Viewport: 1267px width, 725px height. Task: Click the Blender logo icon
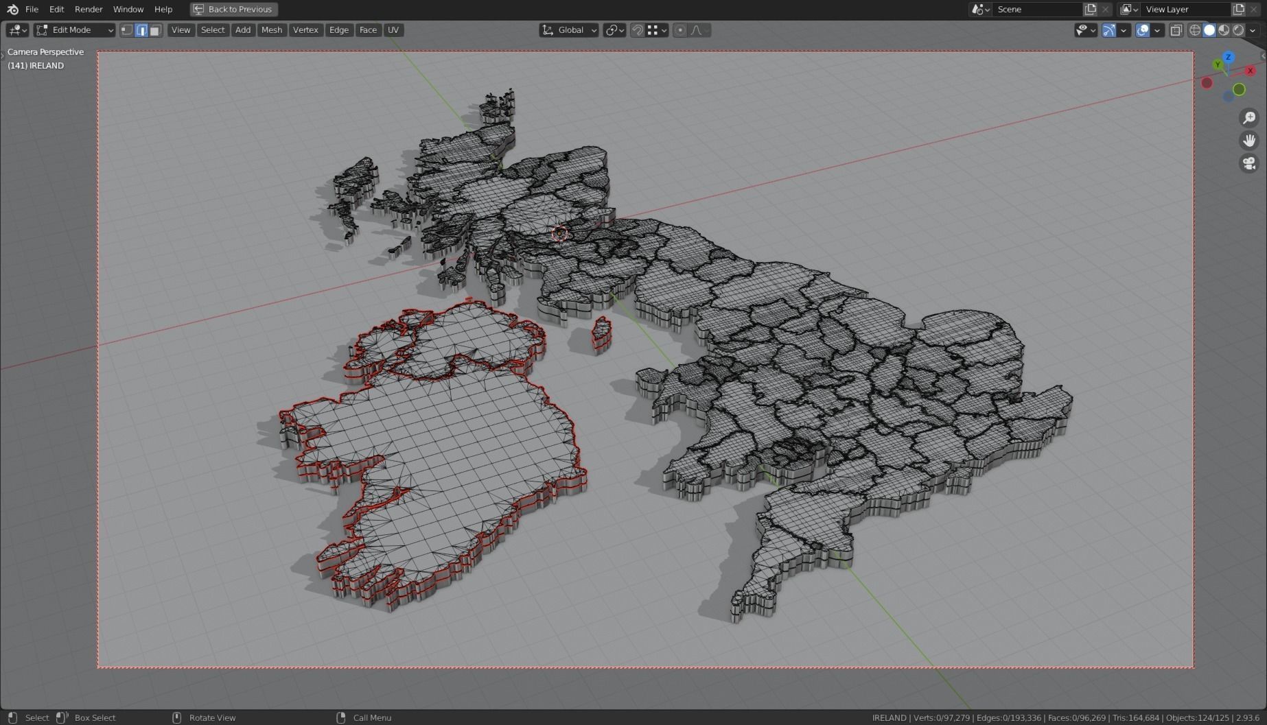[12, 9]
